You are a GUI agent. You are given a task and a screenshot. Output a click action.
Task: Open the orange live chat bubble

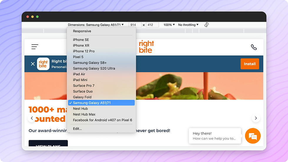[253, 136]
